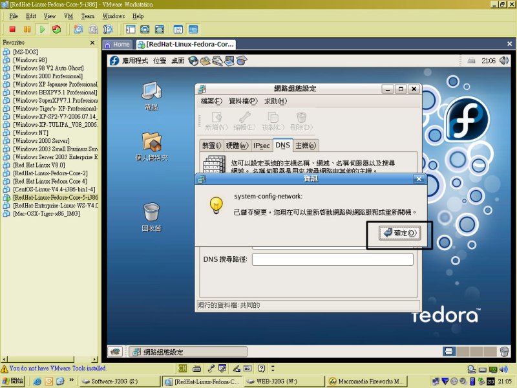This screenshot has width=517, height=388.
Task: Select the 個人資料夾 home folder desktop icon
Action: [x=152, y=147]
